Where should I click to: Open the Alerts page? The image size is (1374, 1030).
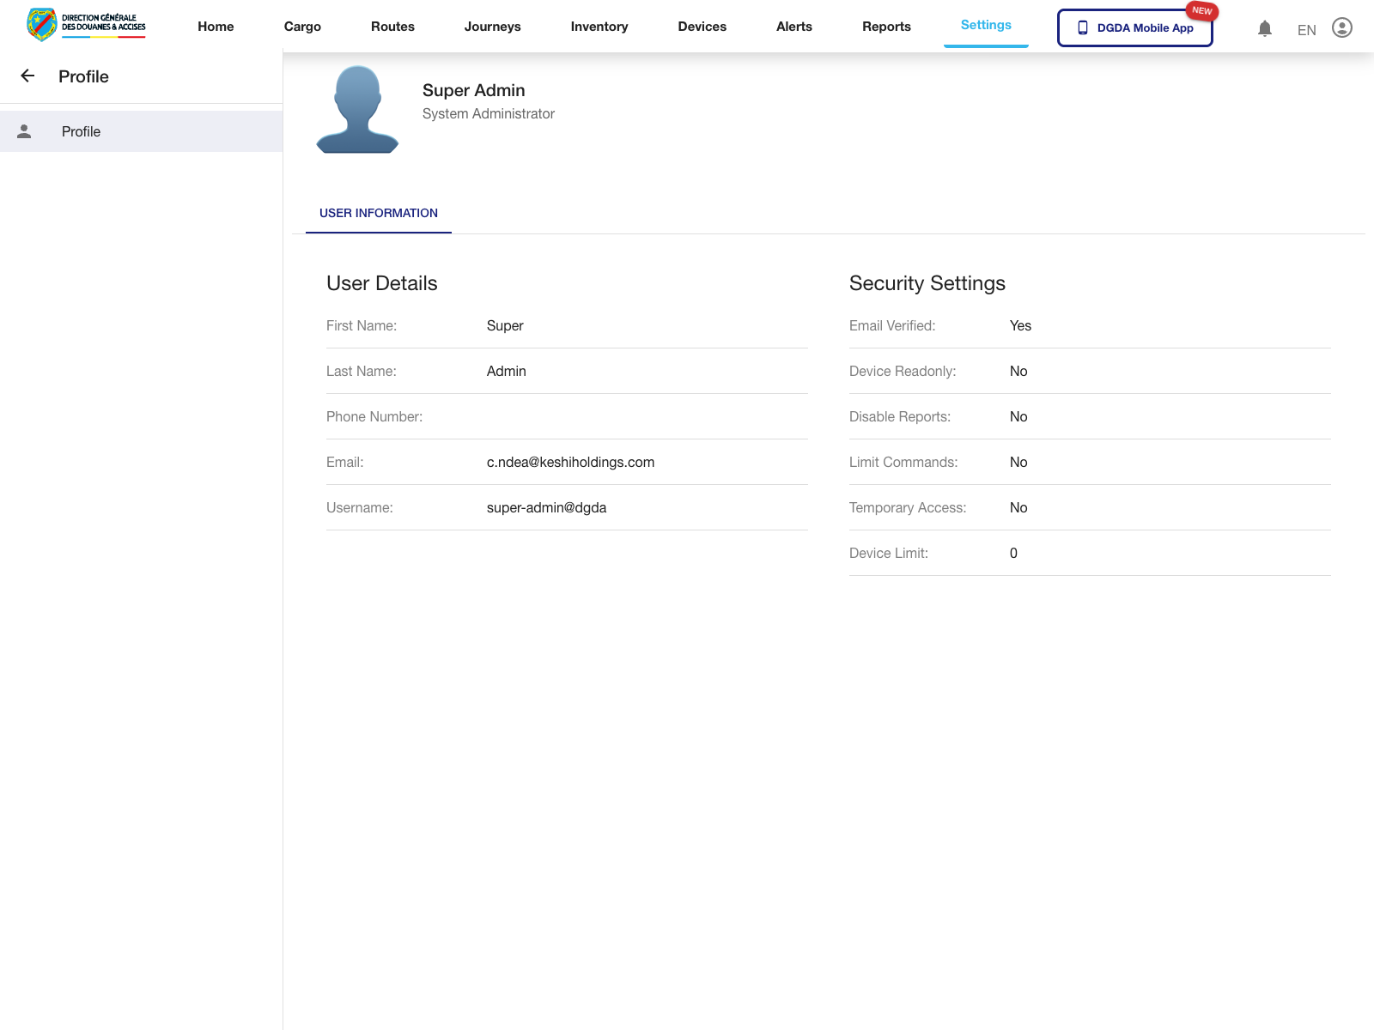(793, 27)
